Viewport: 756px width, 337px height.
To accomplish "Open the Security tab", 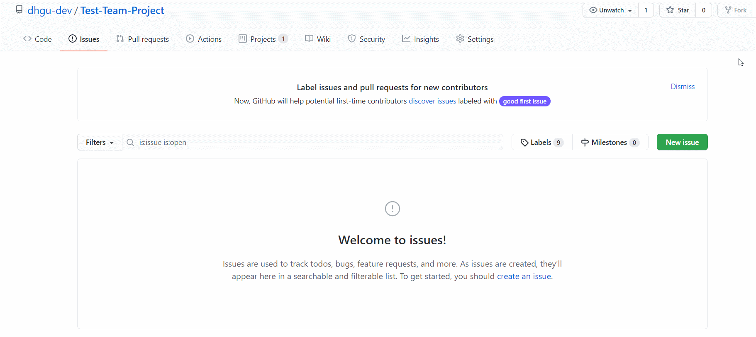I will 366,39.
